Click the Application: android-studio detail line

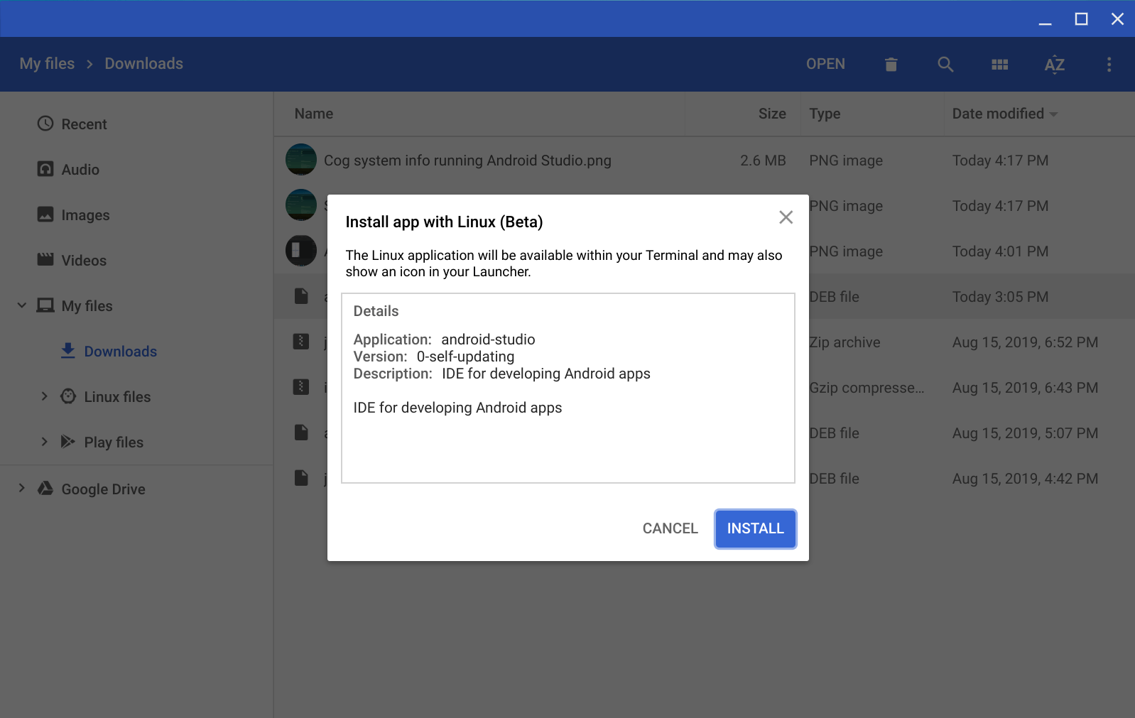point(444,339)
